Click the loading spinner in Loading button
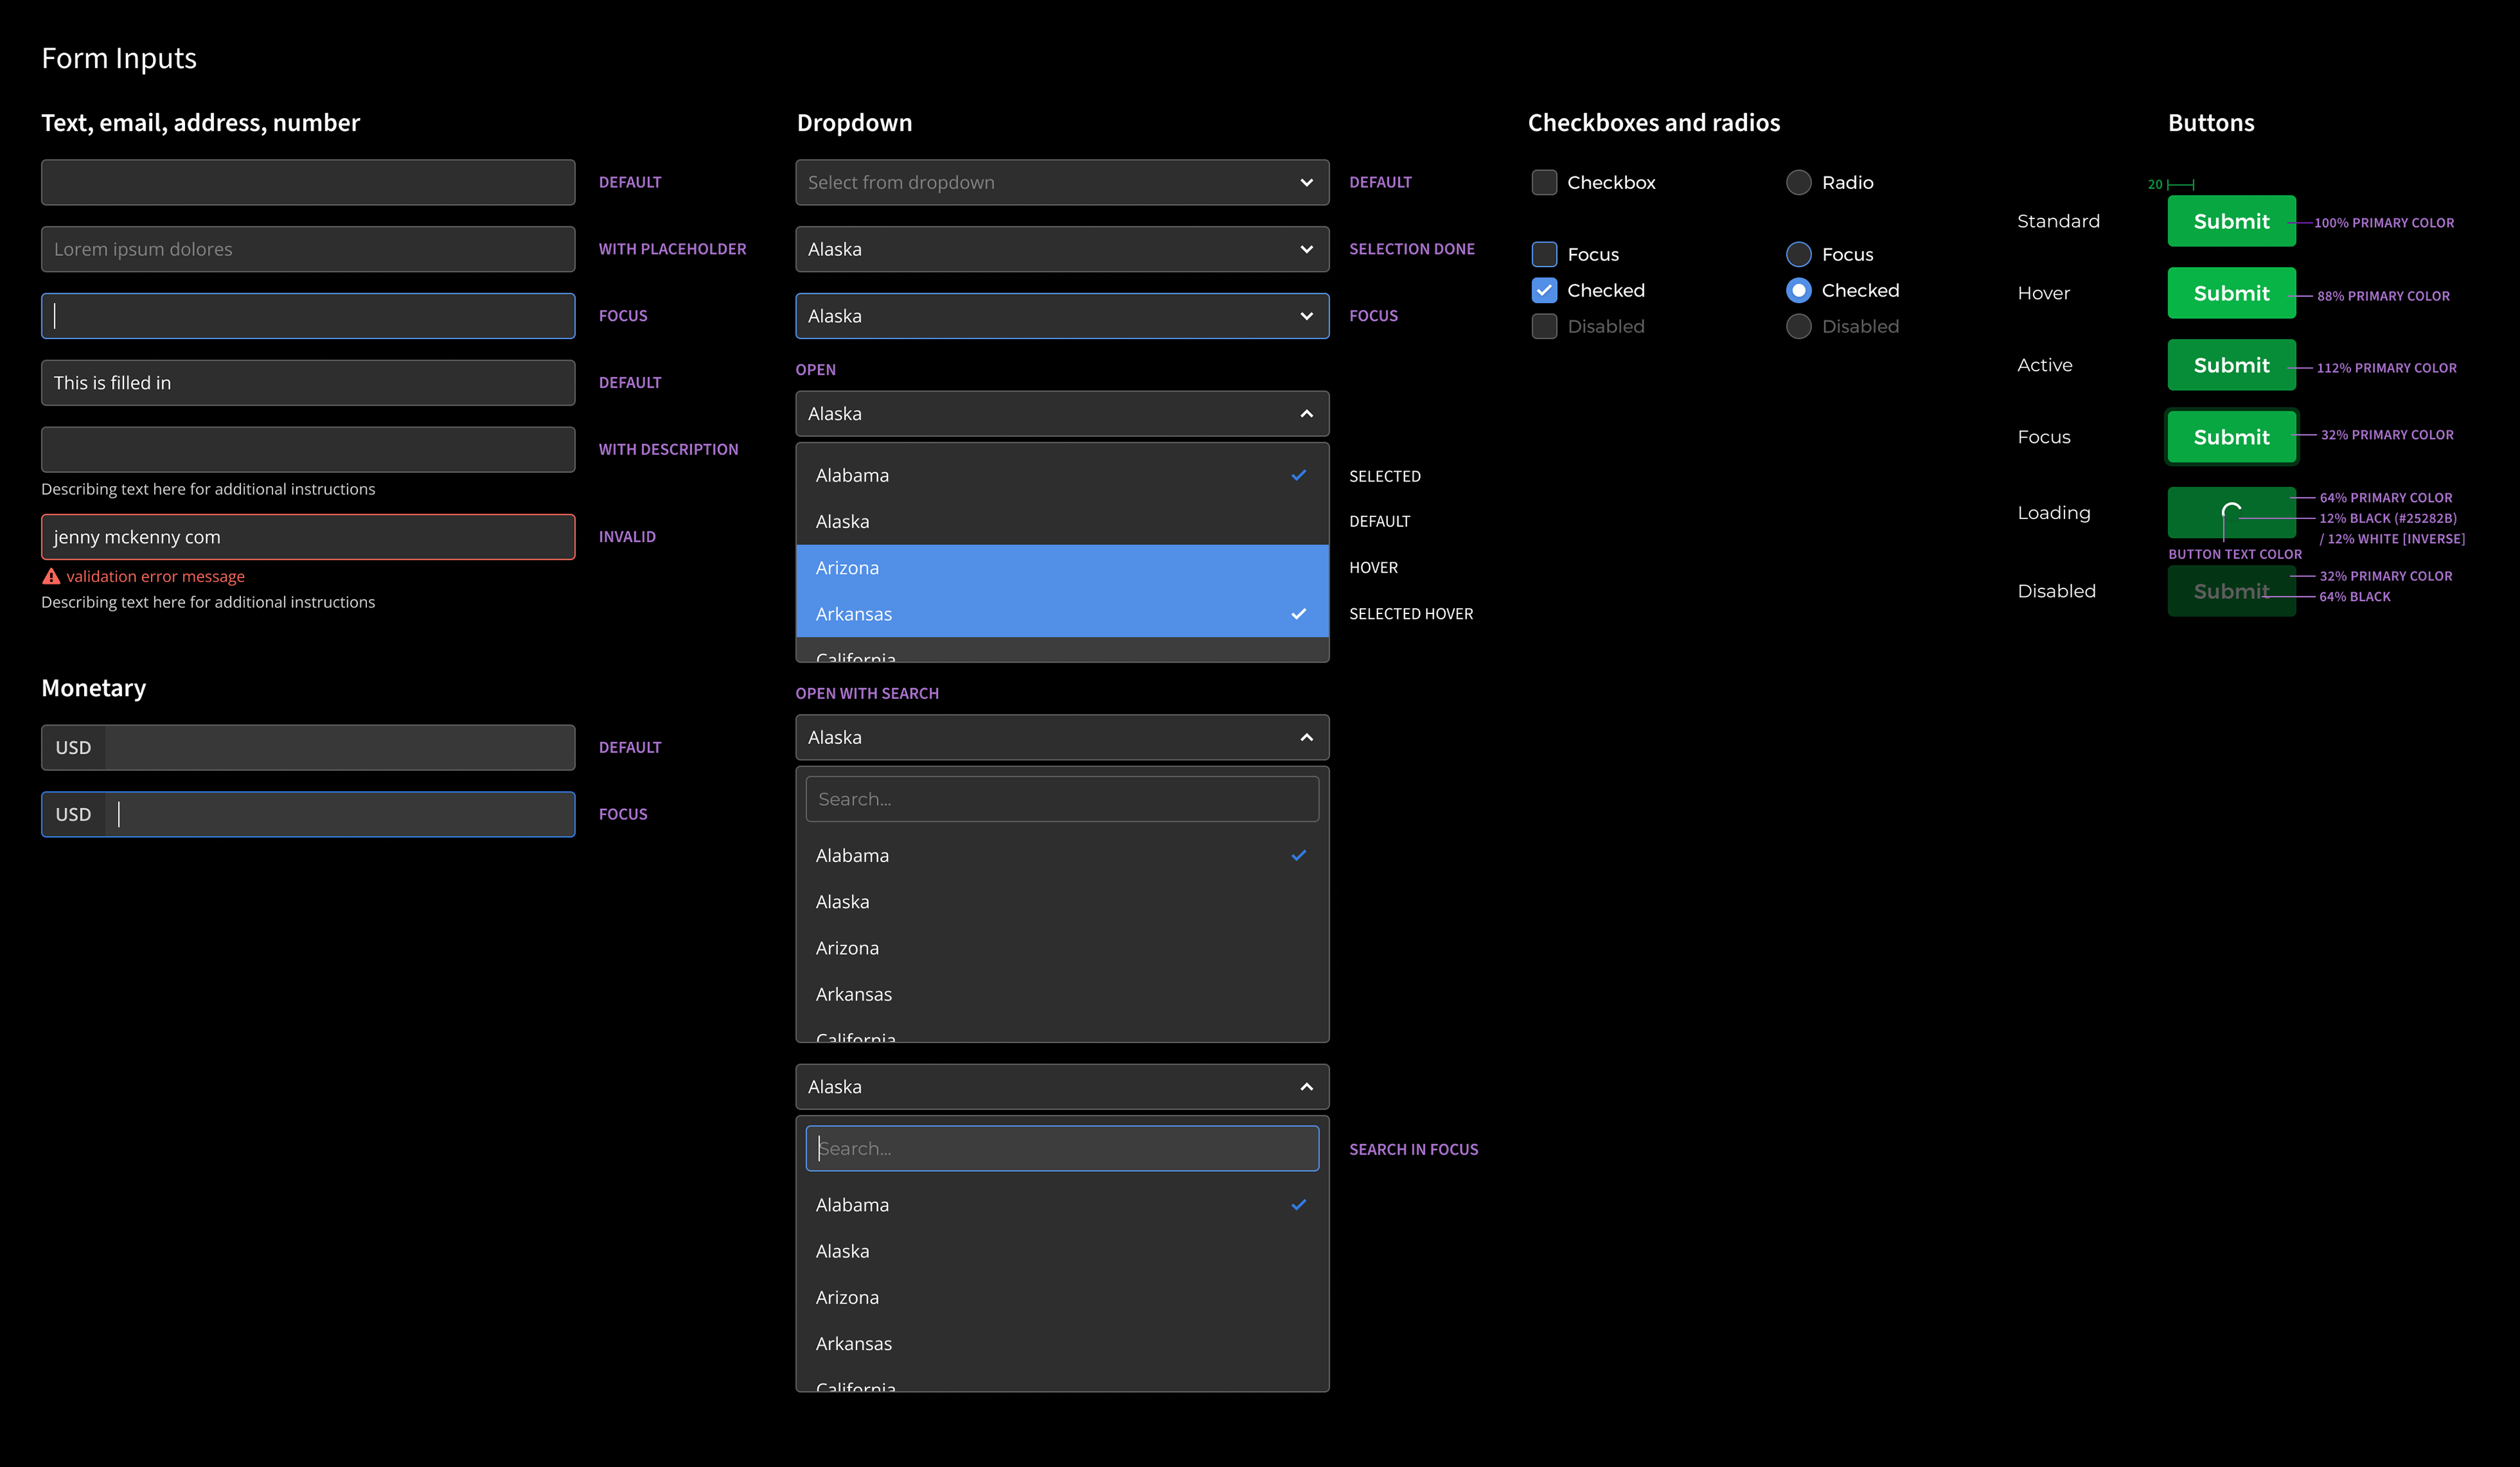 click(x=2231, y=512)
